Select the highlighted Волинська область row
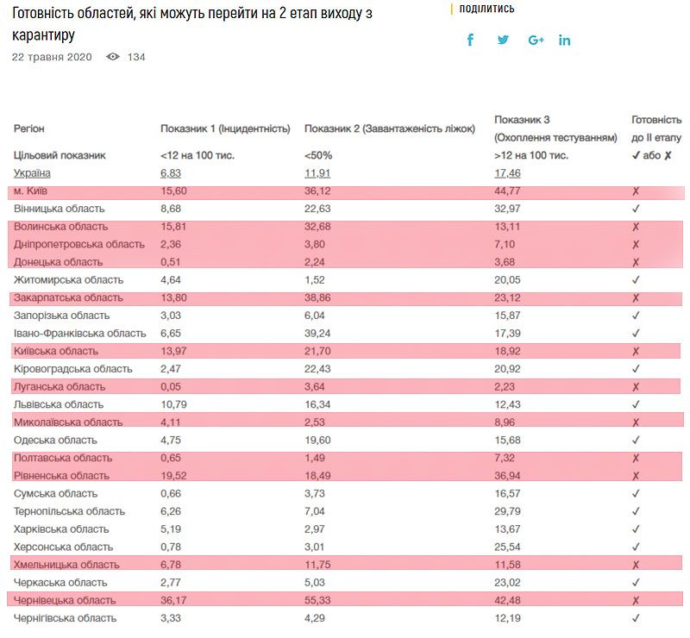The height and width of the screenshot is (638, 690). point(61,227)
